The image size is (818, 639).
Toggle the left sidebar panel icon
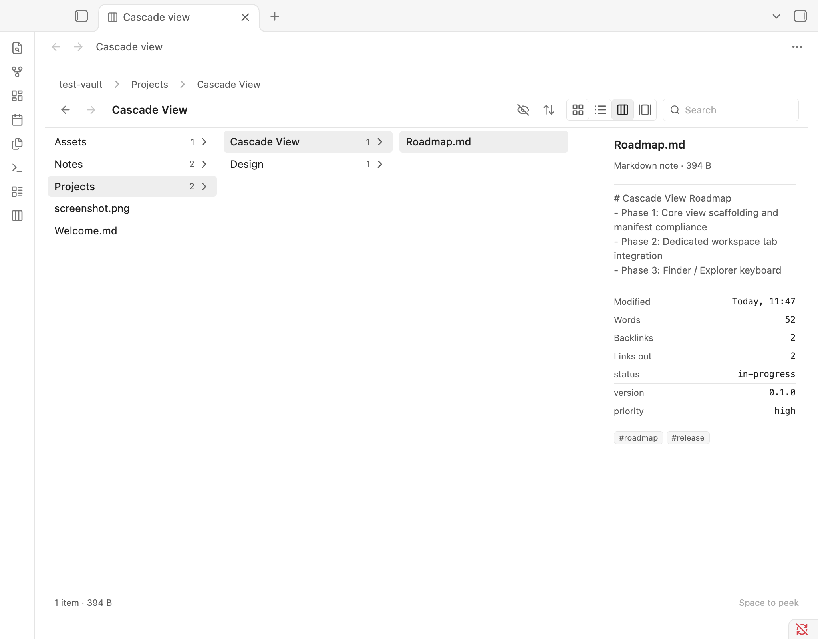81,16
